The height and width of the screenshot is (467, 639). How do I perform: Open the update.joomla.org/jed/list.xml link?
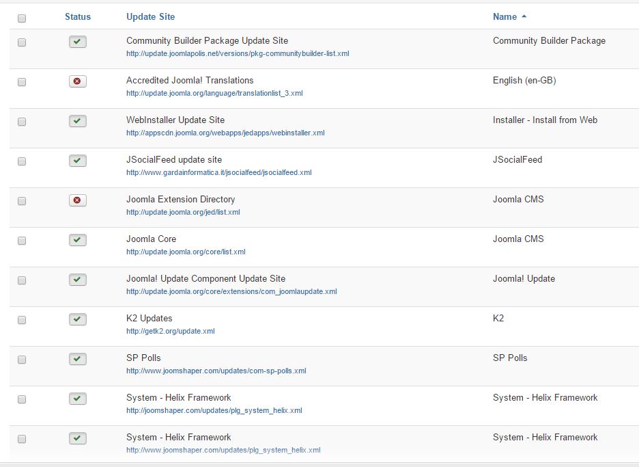183,212
